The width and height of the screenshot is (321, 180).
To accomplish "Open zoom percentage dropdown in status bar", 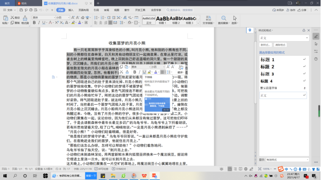I will [267, 169].
